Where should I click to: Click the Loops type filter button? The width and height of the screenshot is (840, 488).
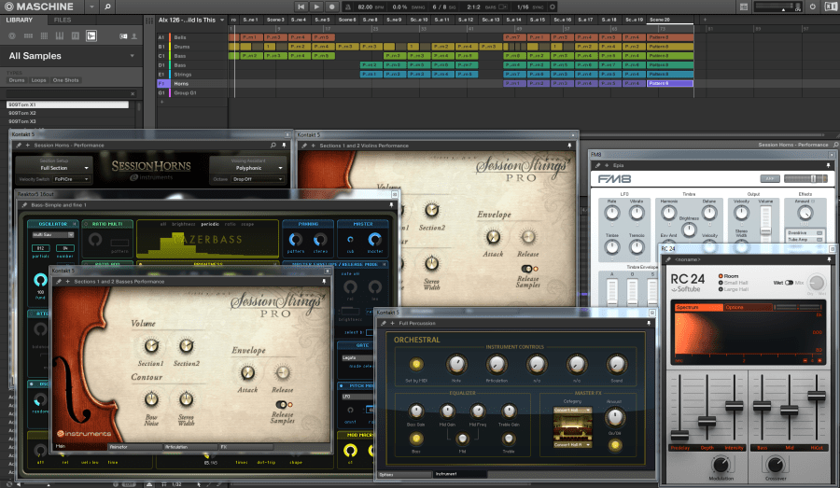tap(38, 80)
